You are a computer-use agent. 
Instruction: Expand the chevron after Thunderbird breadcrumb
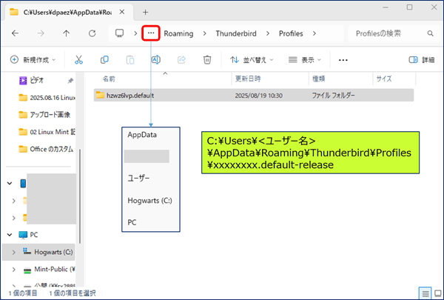tap(268, 33)
